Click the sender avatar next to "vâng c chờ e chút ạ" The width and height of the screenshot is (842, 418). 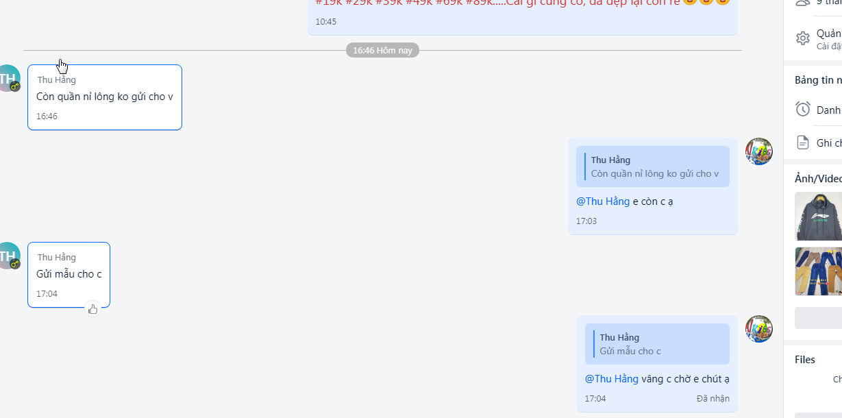pos(759,329)
